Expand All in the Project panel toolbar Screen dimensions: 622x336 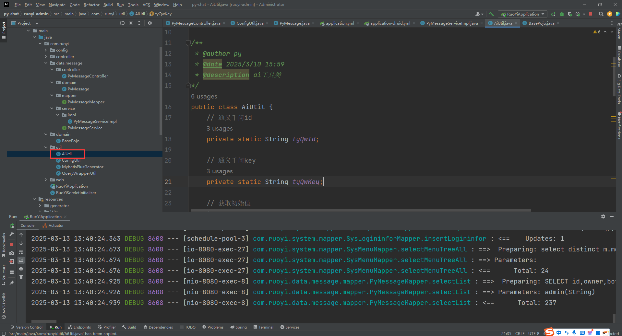click(131, 23)
